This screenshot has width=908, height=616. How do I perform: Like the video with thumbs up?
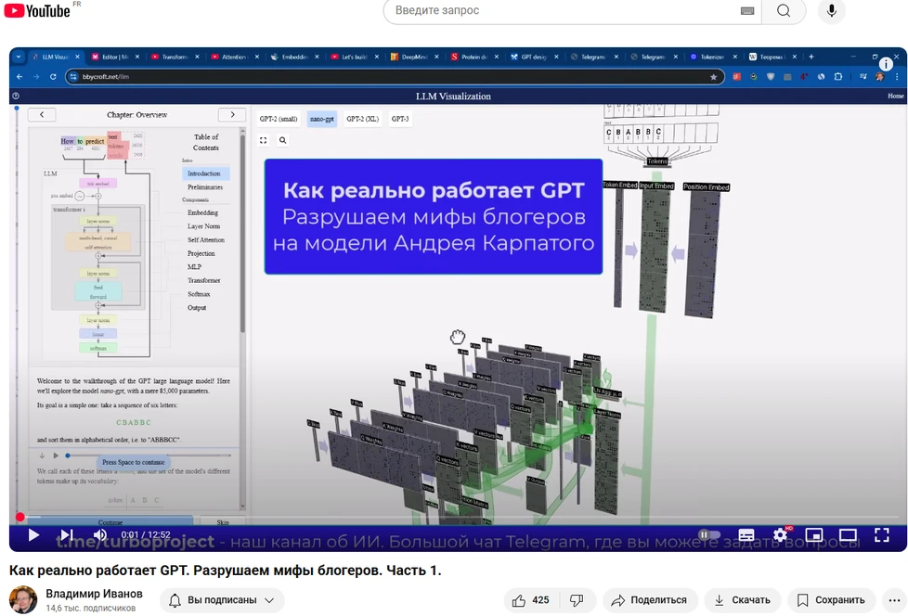pos(531,600)
